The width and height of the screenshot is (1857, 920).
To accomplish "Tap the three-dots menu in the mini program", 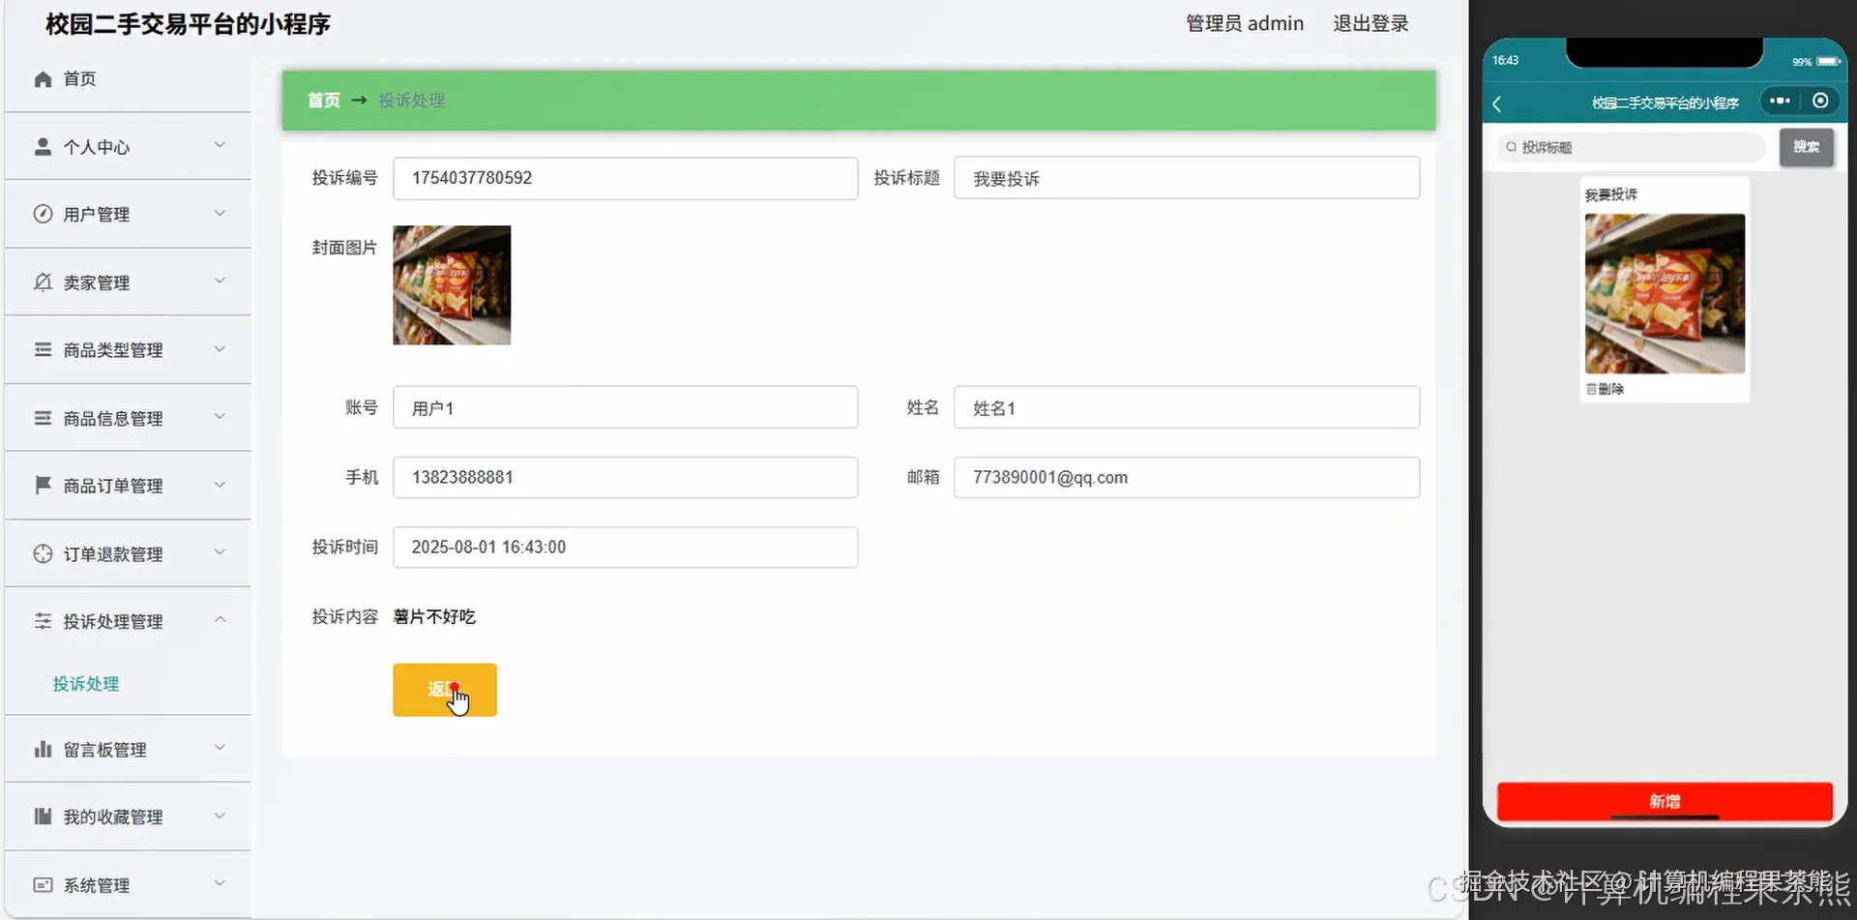I will pos(1780,101).
